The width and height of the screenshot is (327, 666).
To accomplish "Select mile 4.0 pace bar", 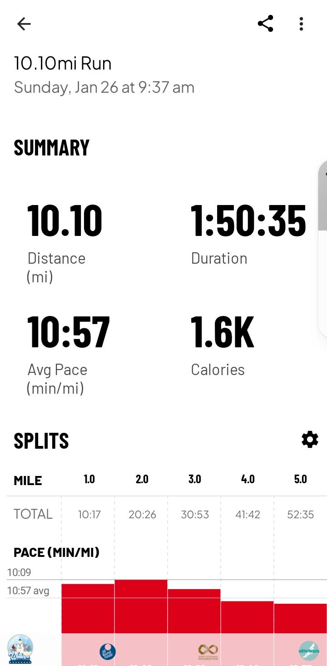I will click(x=247, y=617).
